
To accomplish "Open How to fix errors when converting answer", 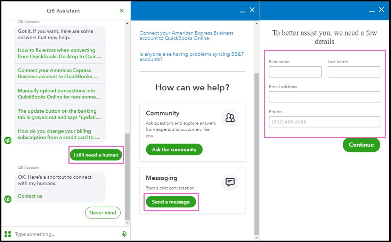I will 60,54.
